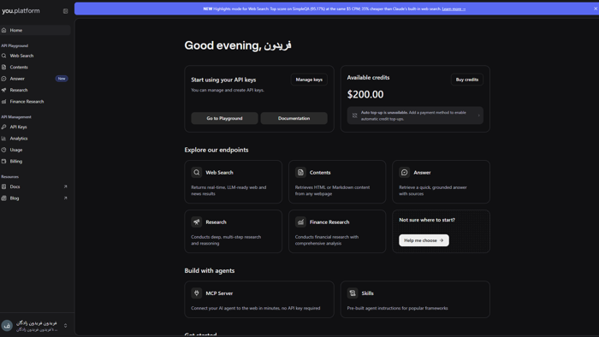Collapse the sidebar panel icon

65,11
